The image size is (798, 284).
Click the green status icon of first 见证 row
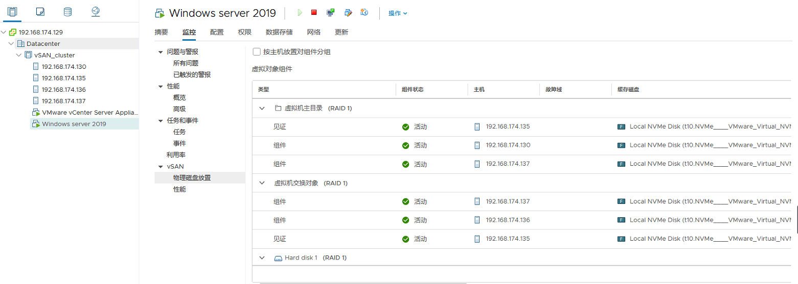(405, 127)
